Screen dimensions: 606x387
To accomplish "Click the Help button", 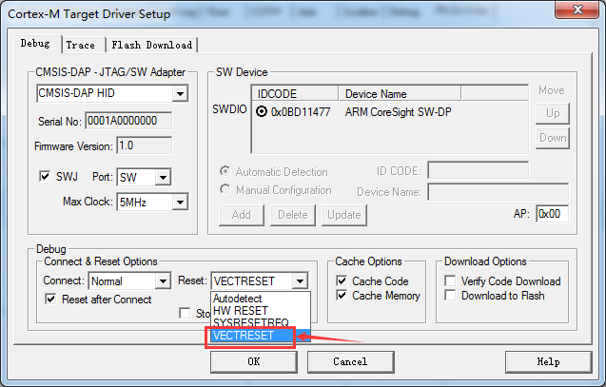I will 548,362.
